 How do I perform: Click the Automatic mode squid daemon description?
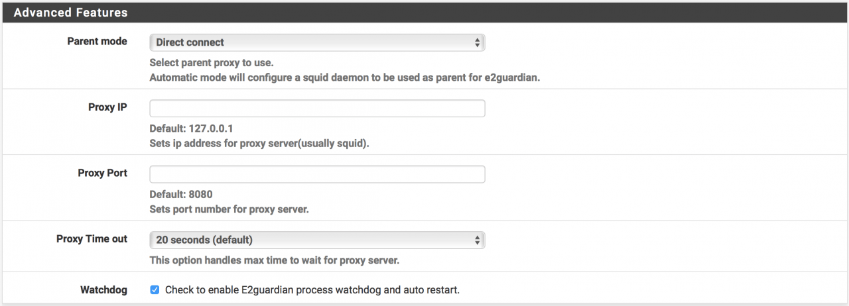pyautogui.click(x=345, y=77)
